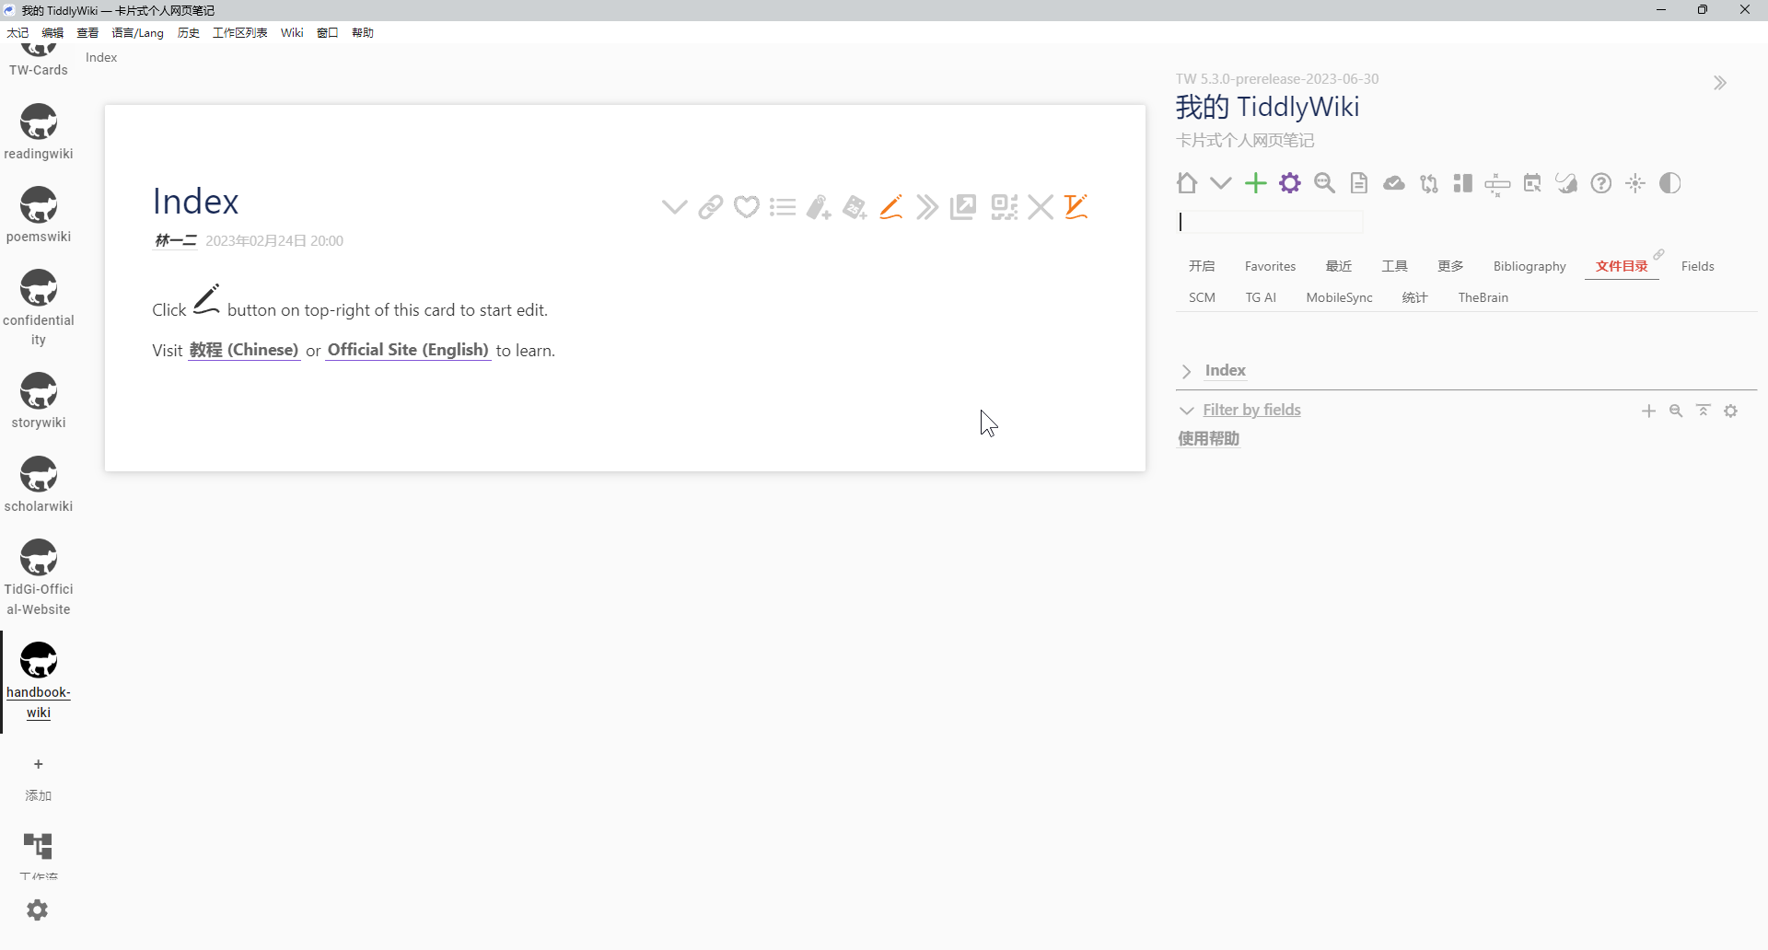This screenshot has height=950, width=1768.
Task: Add new filter with plus in file tree
Action: click(1648, 411)
